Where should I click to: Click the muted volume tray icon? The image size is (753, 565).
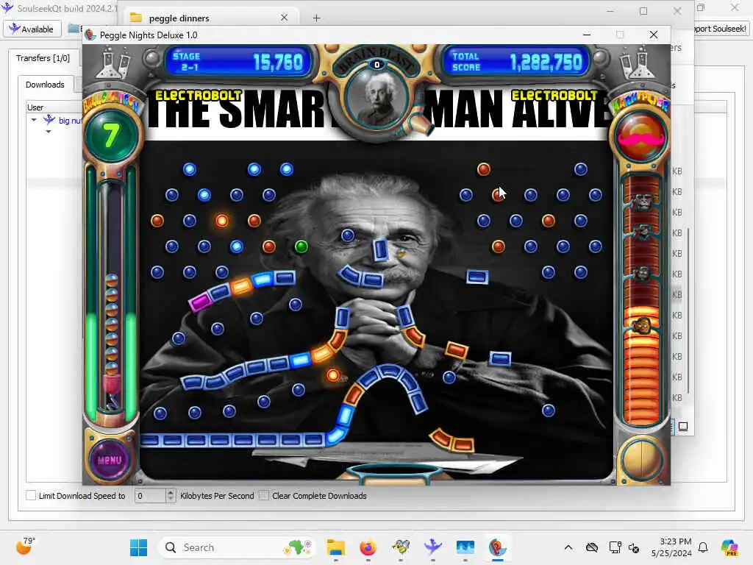tap(634, 547)
